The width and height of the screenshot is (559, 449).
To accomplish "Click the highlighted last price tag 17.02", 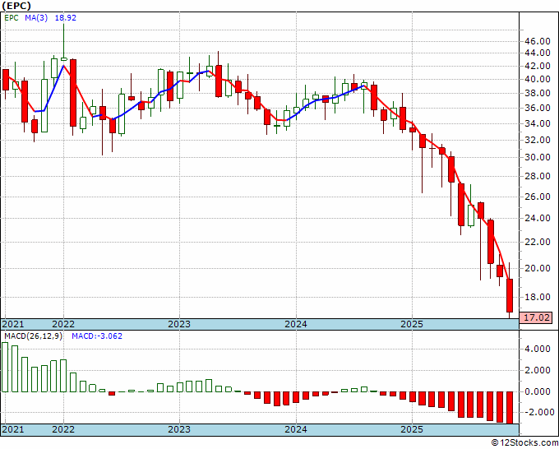I will pos(536,317).
